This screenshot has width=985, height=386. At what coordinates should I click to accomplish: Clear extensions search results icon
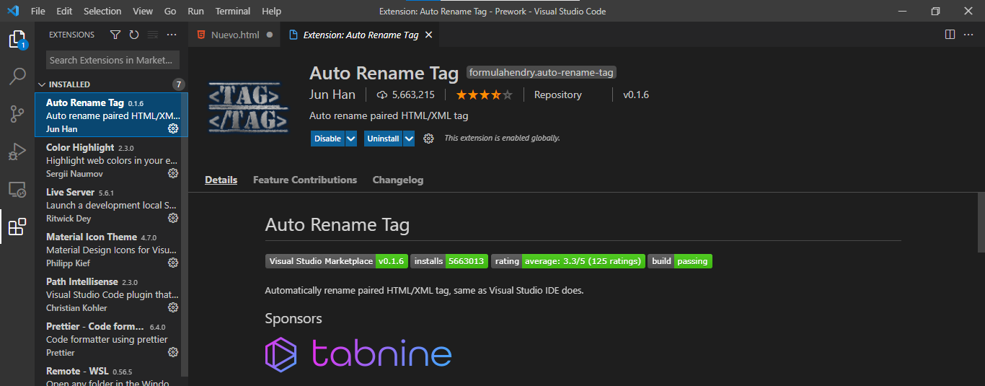pyautogui.click(x=153, y=35)
